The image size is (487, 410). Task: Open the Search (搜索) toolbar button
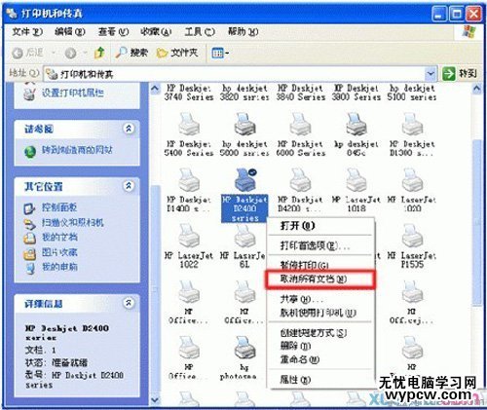[x=131, y=53]
